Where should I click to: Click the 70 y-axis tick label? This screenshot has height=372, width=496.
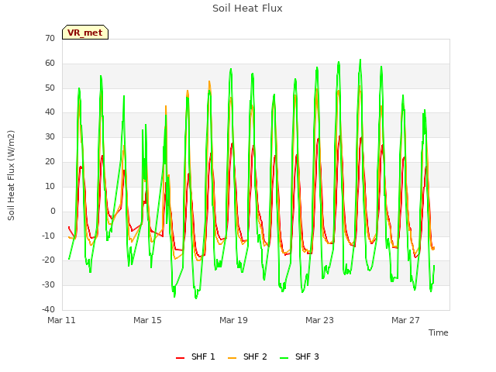pos(50,39)
